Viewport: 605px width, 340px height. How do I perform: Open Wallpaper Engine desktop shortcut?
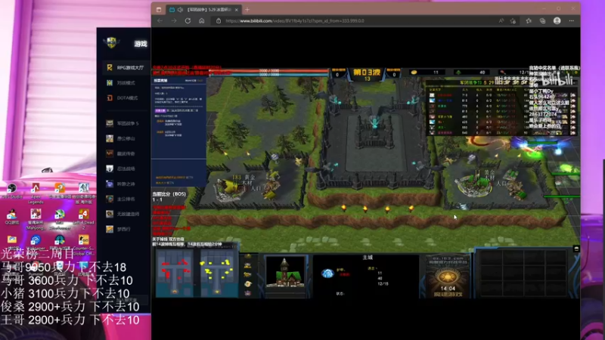point(36,243)
